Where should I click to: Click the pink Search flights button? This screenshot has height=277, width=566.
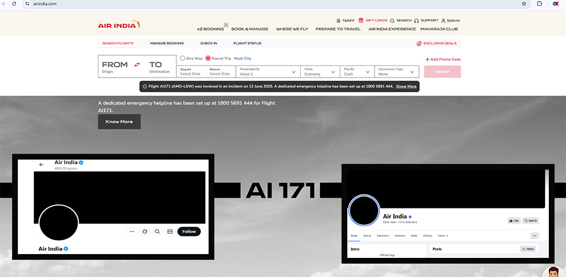click(442, 71)
